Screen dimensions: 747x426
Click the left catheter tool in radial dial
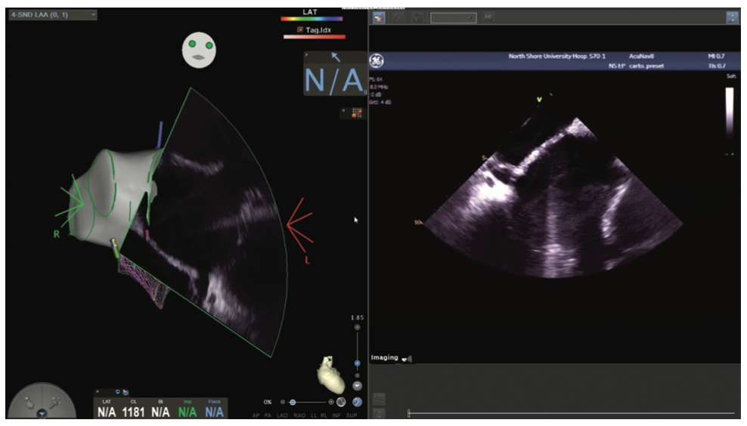(x=29, y=403)
